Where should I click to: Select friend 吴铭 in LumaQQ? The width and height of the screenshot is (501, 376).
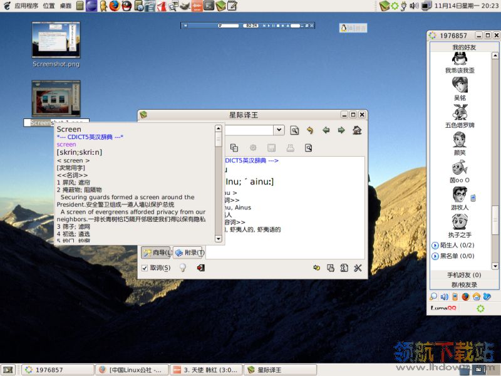(460, 90)
